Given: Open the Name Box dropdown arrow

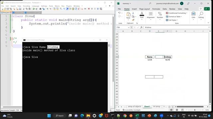Looking at the screenshot, I should (128, 27).
